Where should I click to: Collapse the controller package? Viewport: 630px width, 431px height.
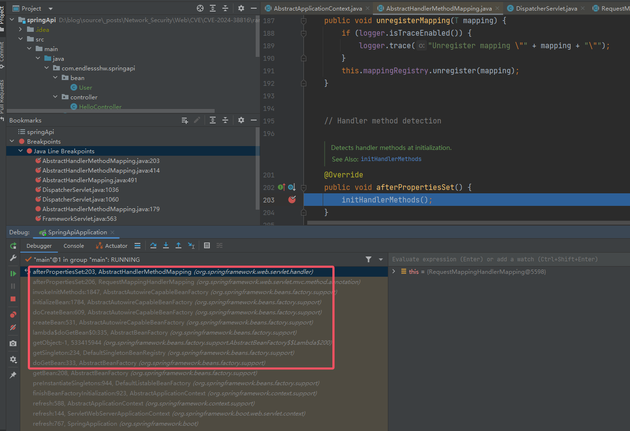pos(55,97)
